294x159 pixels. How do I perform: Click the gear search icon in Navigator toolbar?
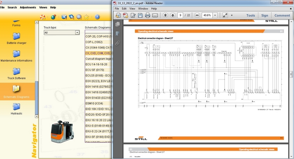79,17
